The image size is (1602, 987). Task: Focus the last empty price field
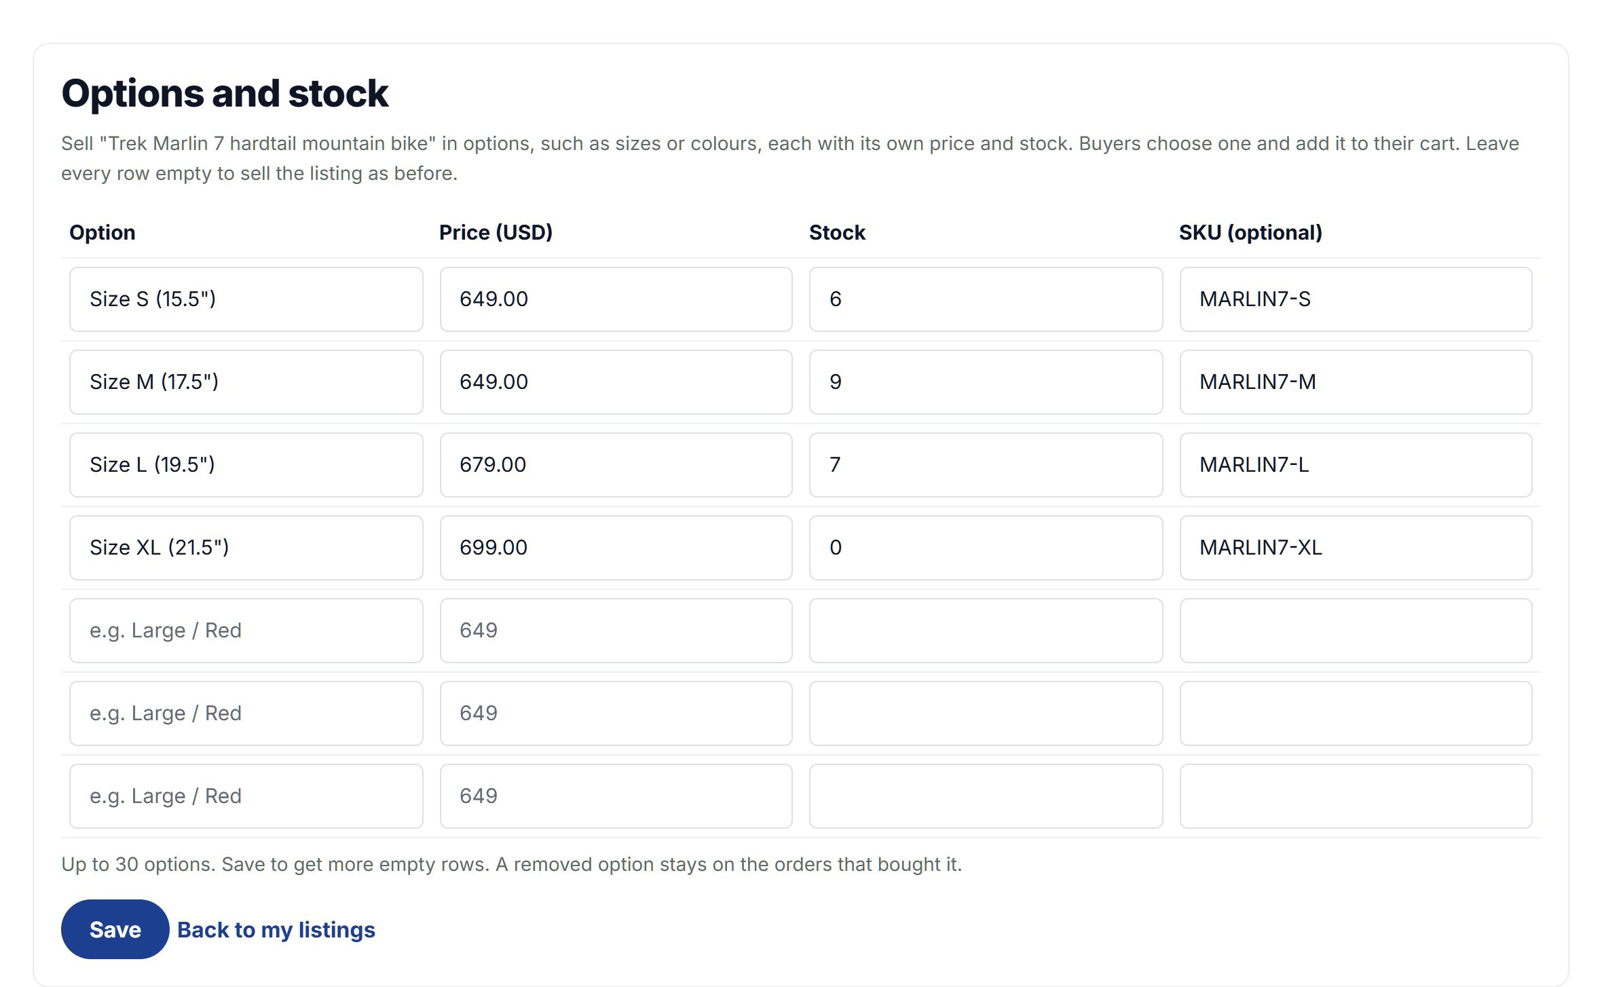click(616, 796)
